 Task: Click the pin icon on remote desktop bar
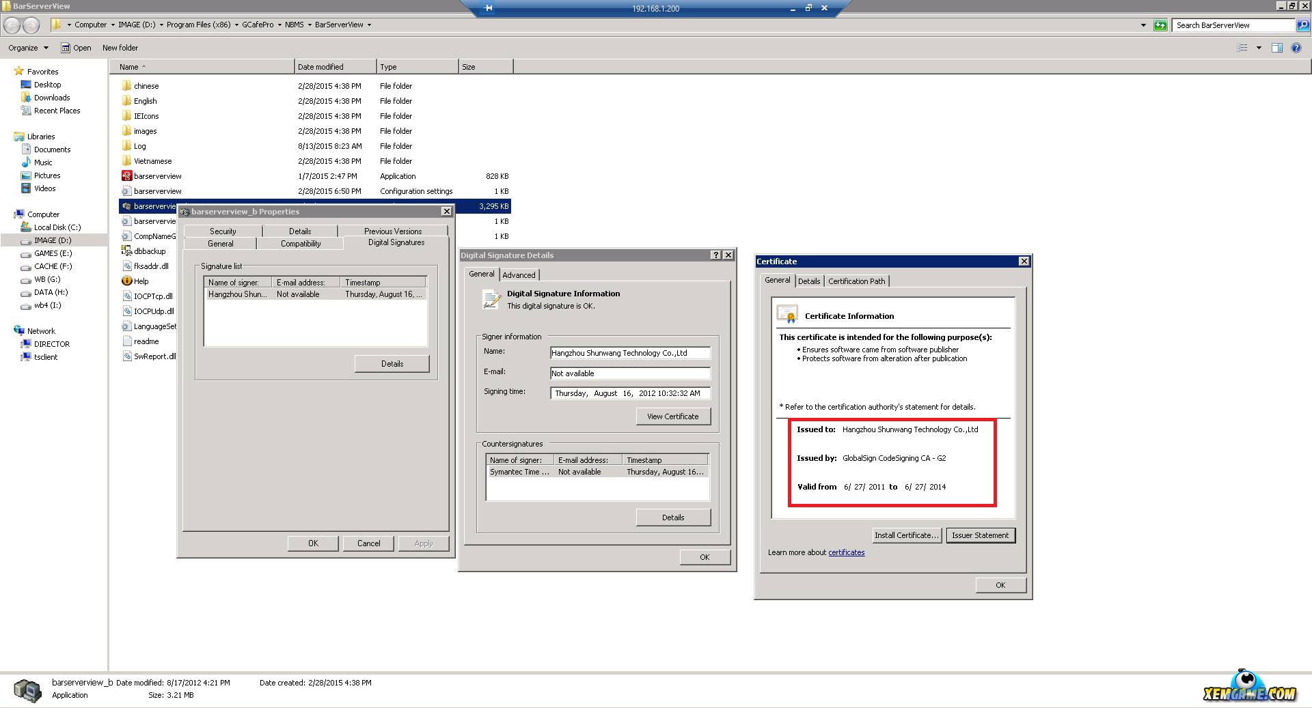click(488, 8)
